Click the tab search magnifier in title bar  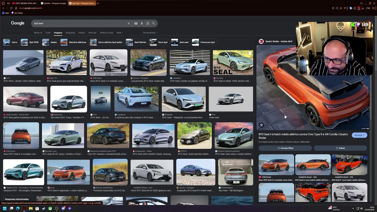361,3
